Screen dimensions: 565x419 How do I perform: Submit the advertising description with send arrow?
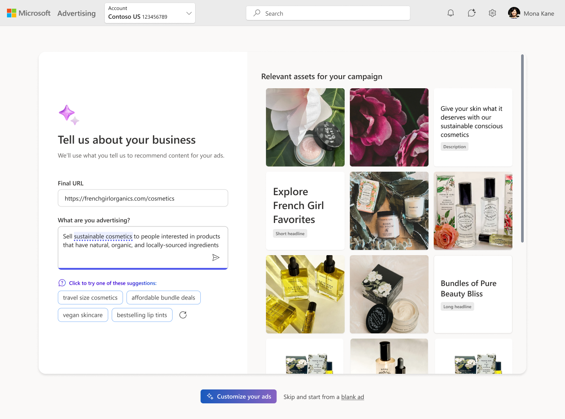[x=216, y=258]
